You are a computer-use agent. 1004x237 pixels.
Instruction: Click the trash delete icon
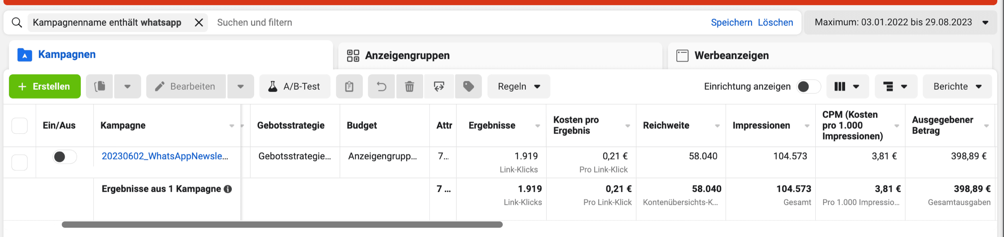(x=409, y=86)
